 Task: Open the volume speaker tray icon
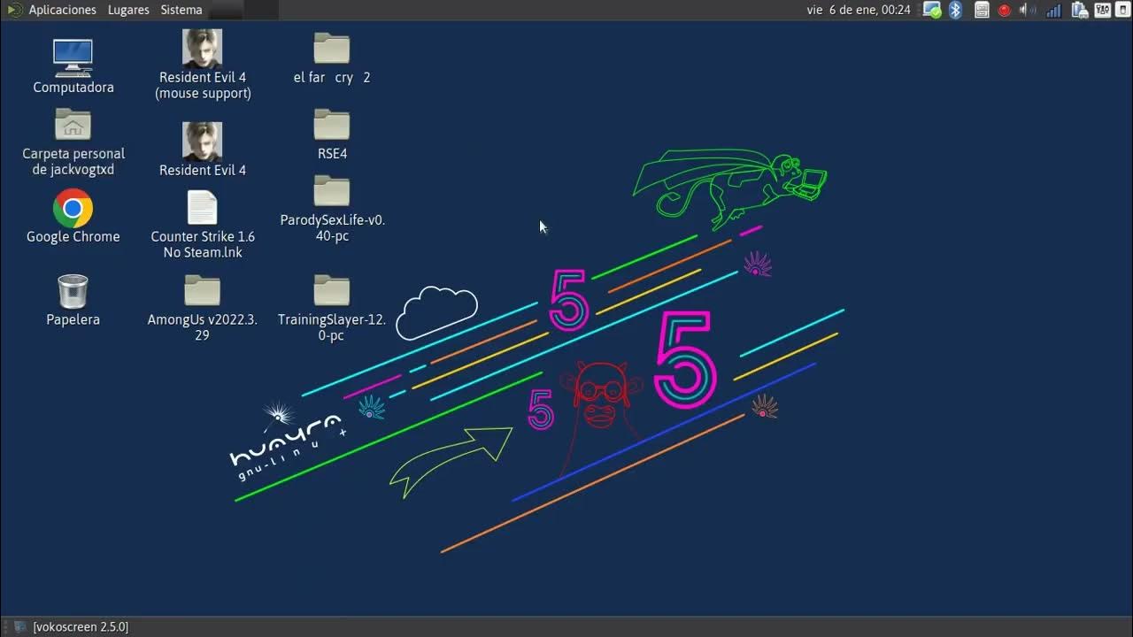tap(1027, 10)
